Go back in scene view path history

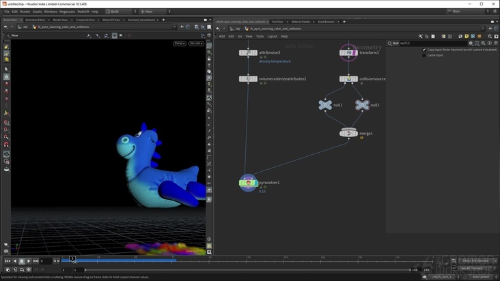tap(5, 27)
